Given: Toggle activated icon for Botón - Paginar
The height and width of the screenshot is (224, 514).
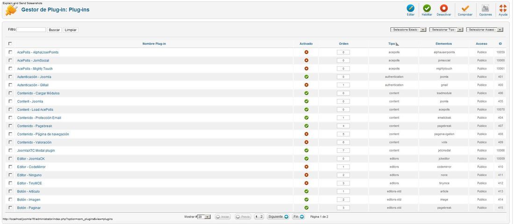Looking at the screenshot, I should [x=306, y=208].
